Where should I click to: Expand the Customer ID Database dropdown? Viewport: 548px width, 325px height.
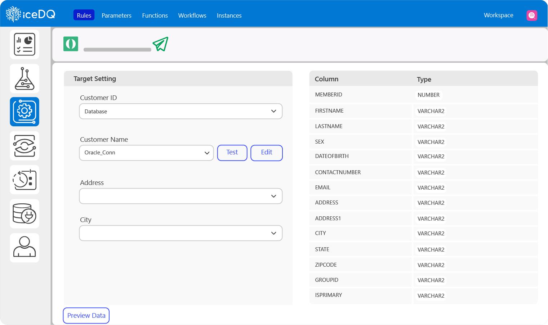point(181,112)
